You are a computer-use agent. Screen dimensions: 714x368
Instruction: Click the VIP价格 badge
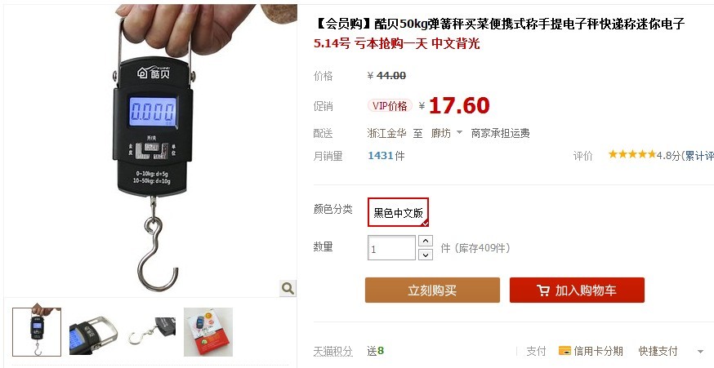tap(390, 106)
